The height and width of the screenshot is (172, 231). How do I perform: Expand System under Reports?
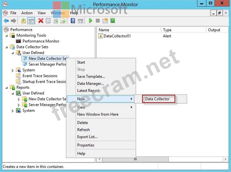point(13,111)
